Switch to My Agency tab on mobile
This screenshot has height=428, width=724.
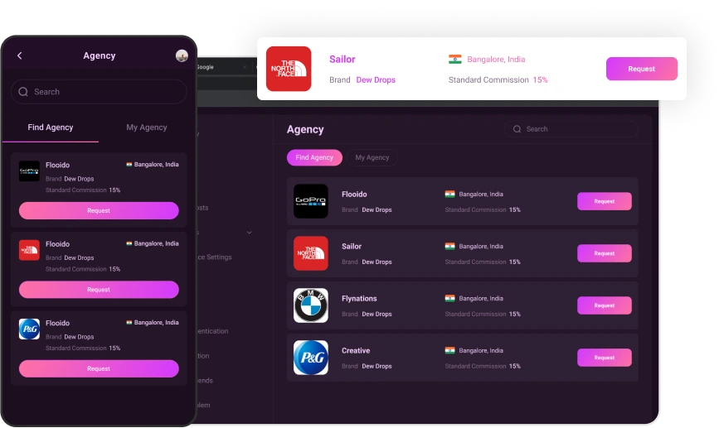click(x=146, y=127)
